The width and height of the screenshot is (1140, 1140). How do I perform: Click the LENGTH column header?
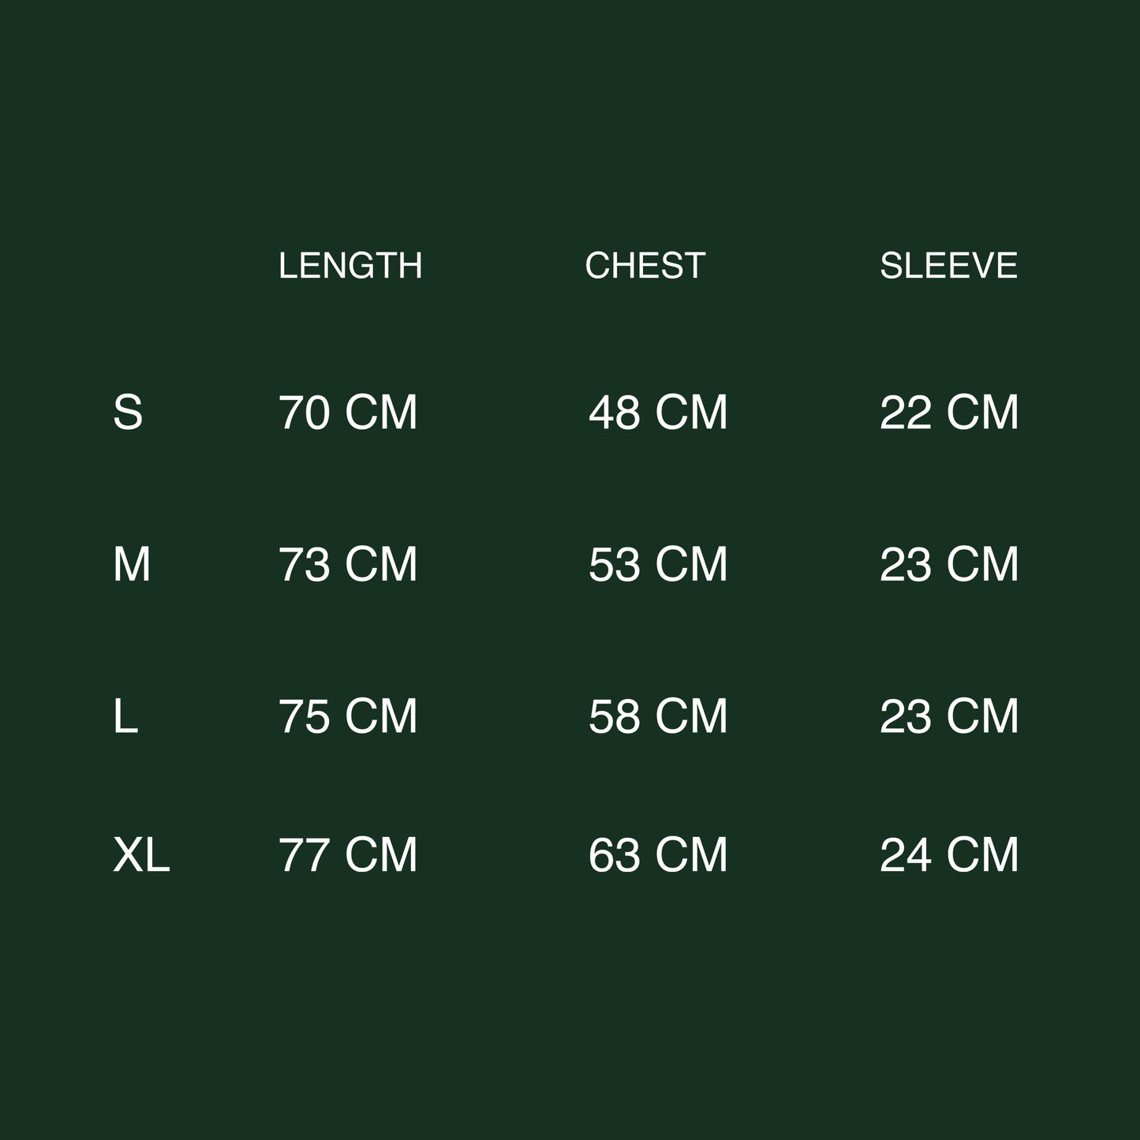tap(350, 266)
